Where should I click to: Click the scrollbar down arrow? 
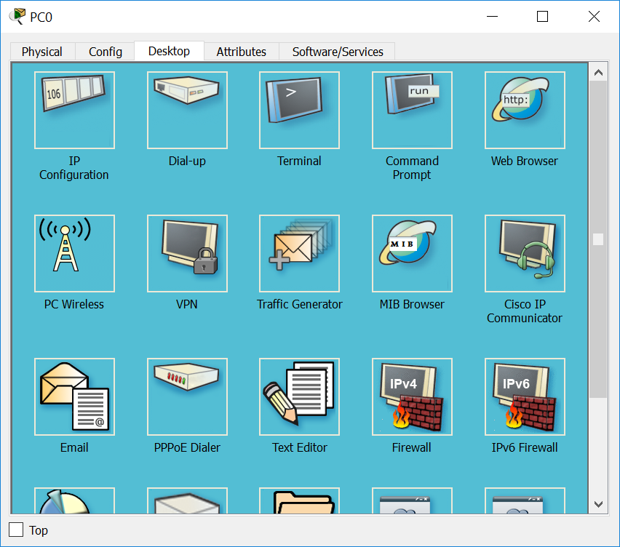(598, 504)
